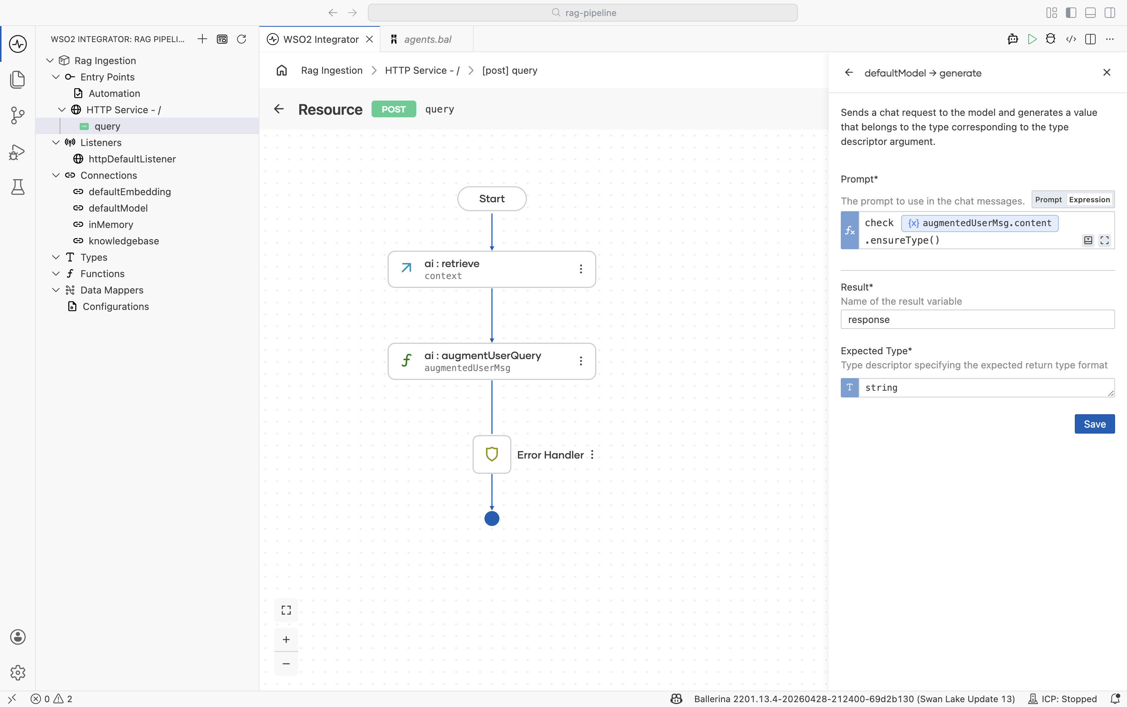Open the Explorer files icon
Viewport: 1127px width, 707px height.
18,79
